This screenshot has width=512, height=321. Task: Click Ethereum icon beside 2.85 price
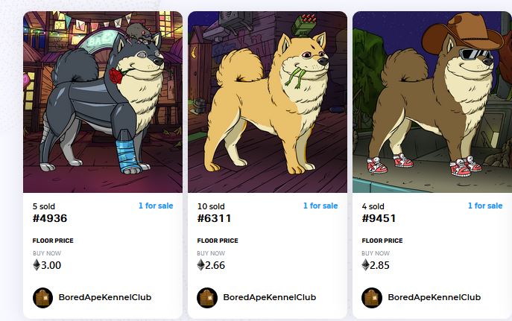pos(365,265)
